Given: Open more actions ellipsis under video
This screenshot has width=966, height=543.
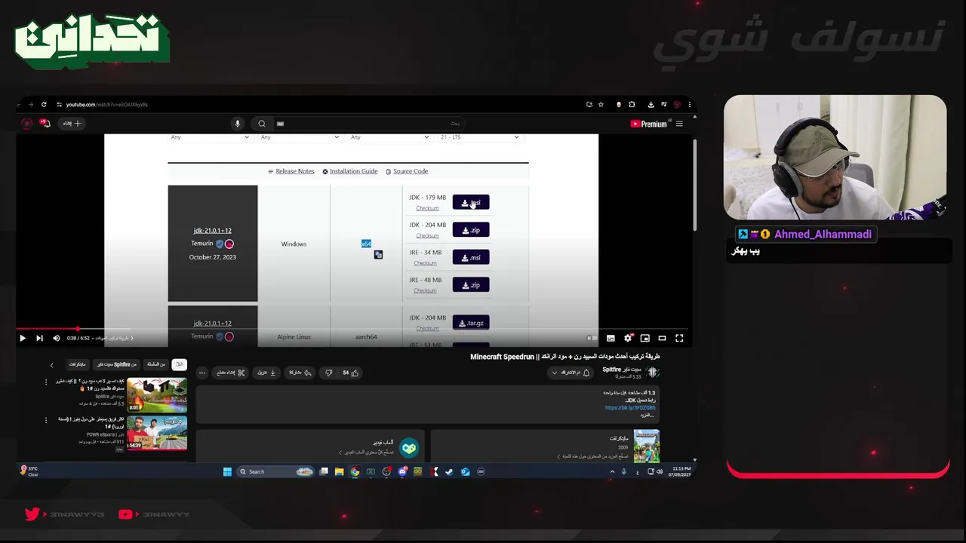Looking at the screenshot, I should click(202, 373).
